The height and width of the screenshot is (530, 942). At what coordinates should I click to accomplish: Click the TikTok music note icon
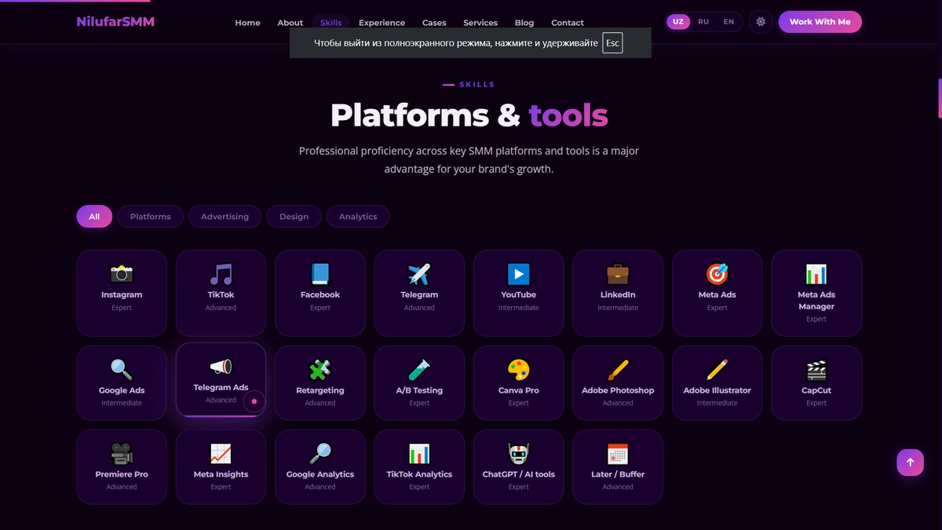221,274
